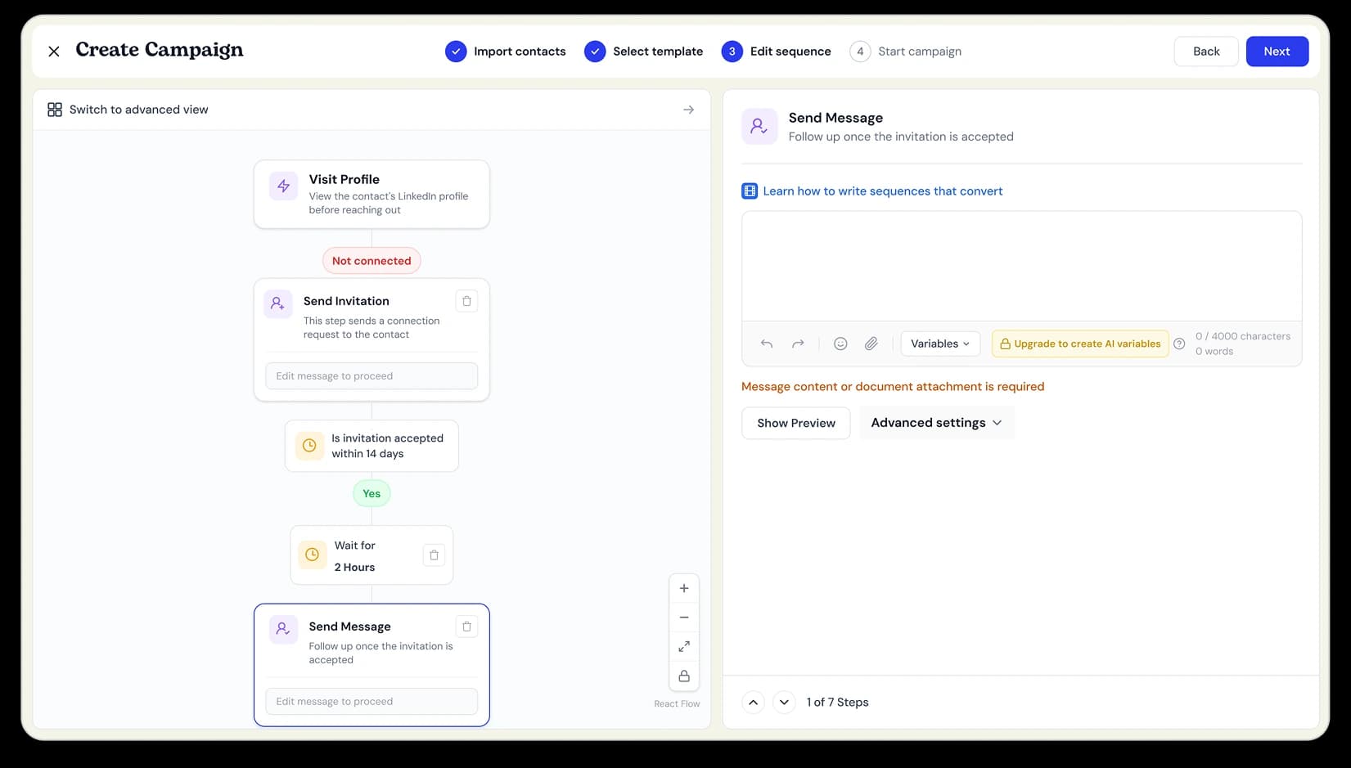Fit the sequence flow to view
Viewport: 1351px width, 768px height.
[x=684, y=646]
